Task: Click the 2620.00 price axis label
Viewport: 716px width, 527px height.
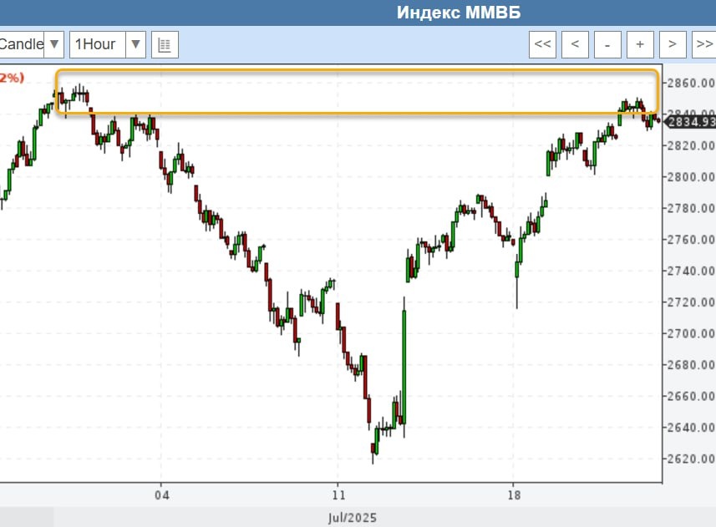Action: pos(691,459)
